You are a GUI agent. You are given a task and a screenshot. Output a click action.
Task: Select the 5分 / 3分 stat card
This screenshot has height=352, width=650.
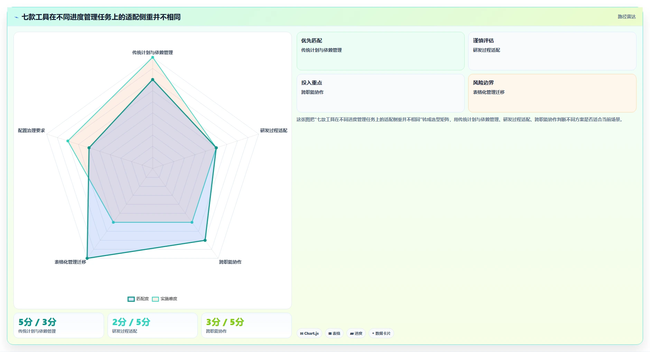pyautogui.click(x=59, y=325)
